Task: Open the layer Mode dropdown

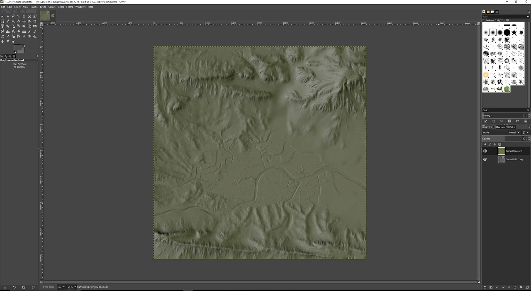Action: tap(502, 132)
